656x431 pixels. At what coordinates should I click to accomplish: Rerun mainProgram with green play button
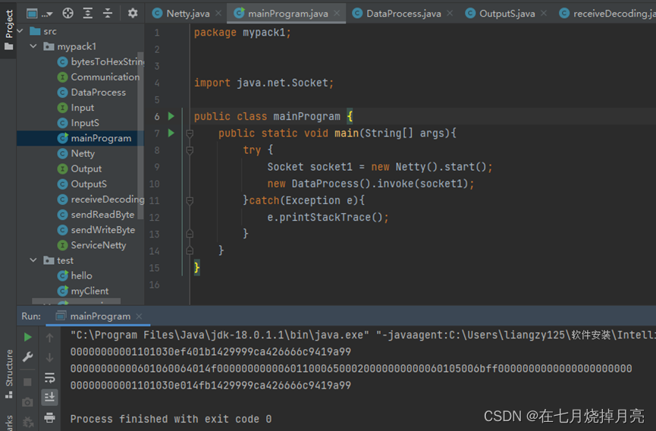tap(28, 338)
